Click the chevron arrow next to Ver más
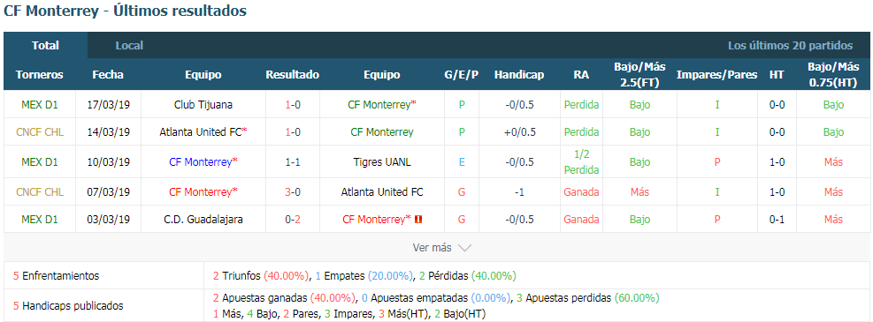This screenshot has width=873, height=322. point(464,248)
